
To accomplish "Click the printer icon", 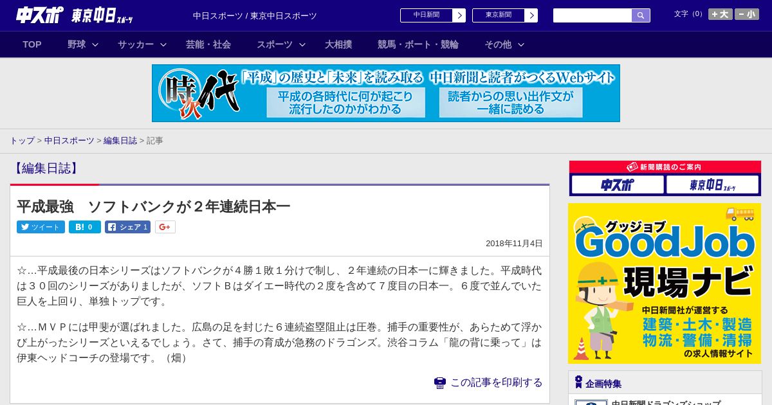I will tap(440, 382).
